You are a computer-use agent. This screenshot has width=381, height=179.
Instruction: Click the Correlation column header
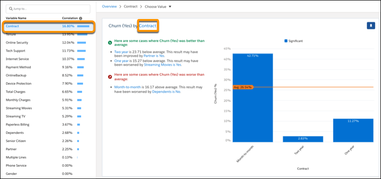pos(70,18)
